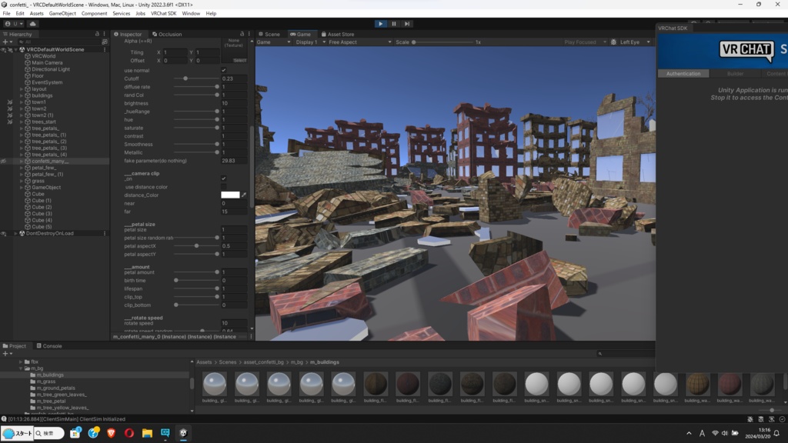Open the Inspector panel three-dot menu
The height and width of the screenshot is (443, 788).
(x=249, y=34)
